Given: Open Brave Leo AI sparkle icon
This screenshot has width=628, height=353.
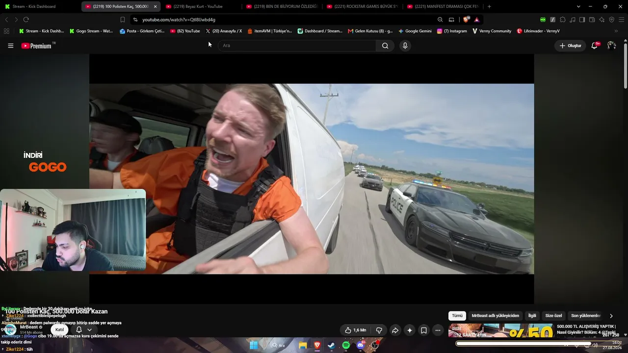Looking at the screenshot, I should point(602,20).
